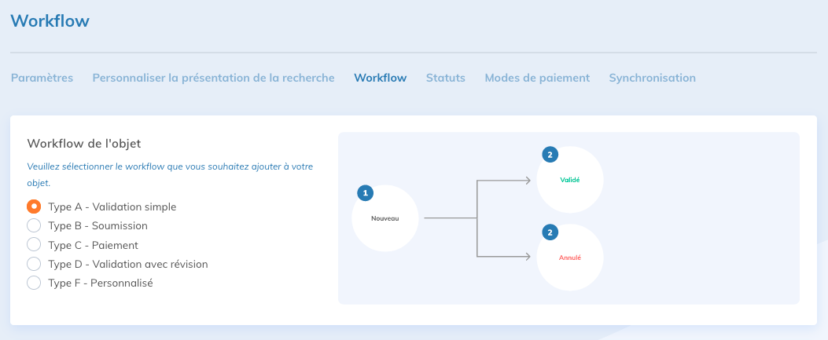Click the Workflow tab
Screen dimensions: 828x340
(381, 78)
